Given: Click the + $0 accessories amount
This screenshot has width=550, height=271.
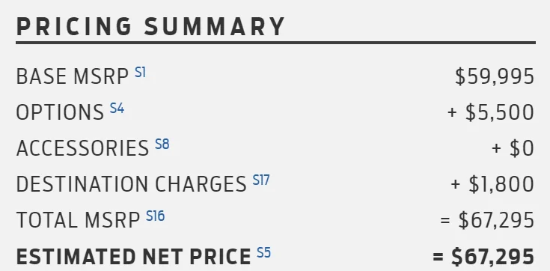Looking at the screenshot, I should 513,148.
